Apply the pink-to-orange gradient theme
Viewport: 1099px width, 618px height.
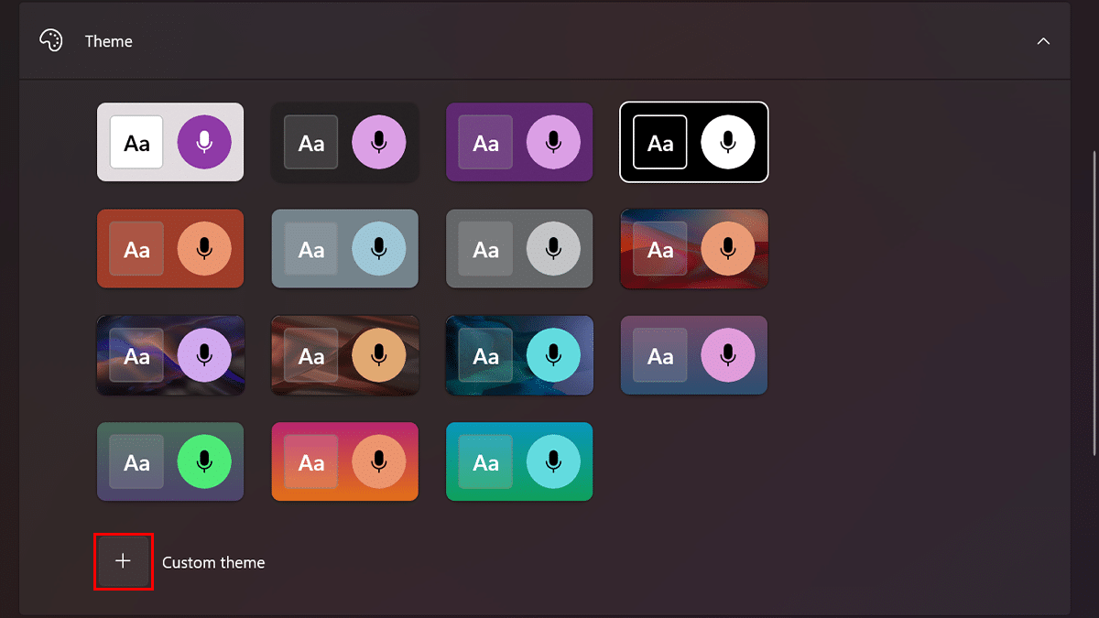click(344, 461)
